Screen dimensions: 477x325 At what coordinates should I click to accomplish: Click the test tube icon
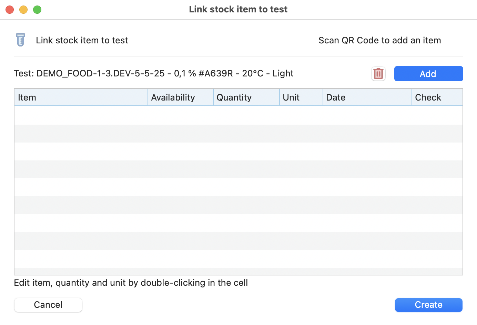pyautogui.click(x=21, y=40)
